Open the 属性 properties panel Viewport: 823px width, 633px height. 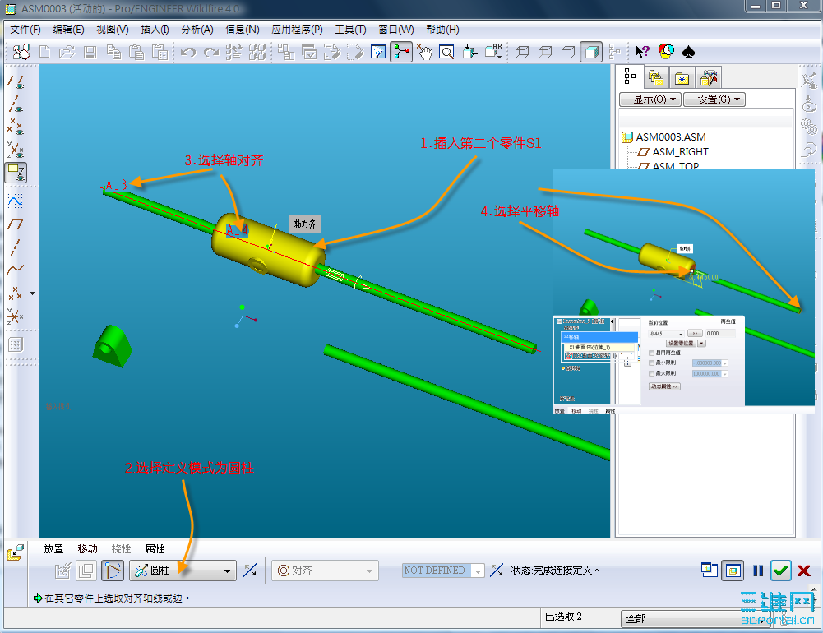point(155,549)
